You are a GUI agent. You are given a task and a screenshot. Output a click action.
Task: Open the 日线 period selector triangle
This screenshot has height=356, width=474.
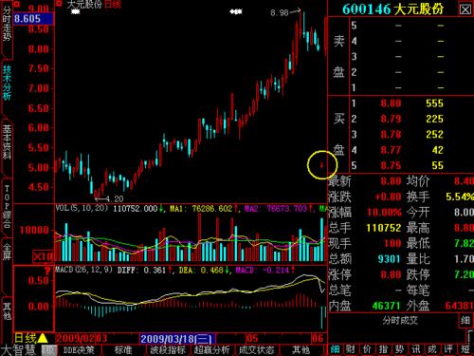point(42,338)
